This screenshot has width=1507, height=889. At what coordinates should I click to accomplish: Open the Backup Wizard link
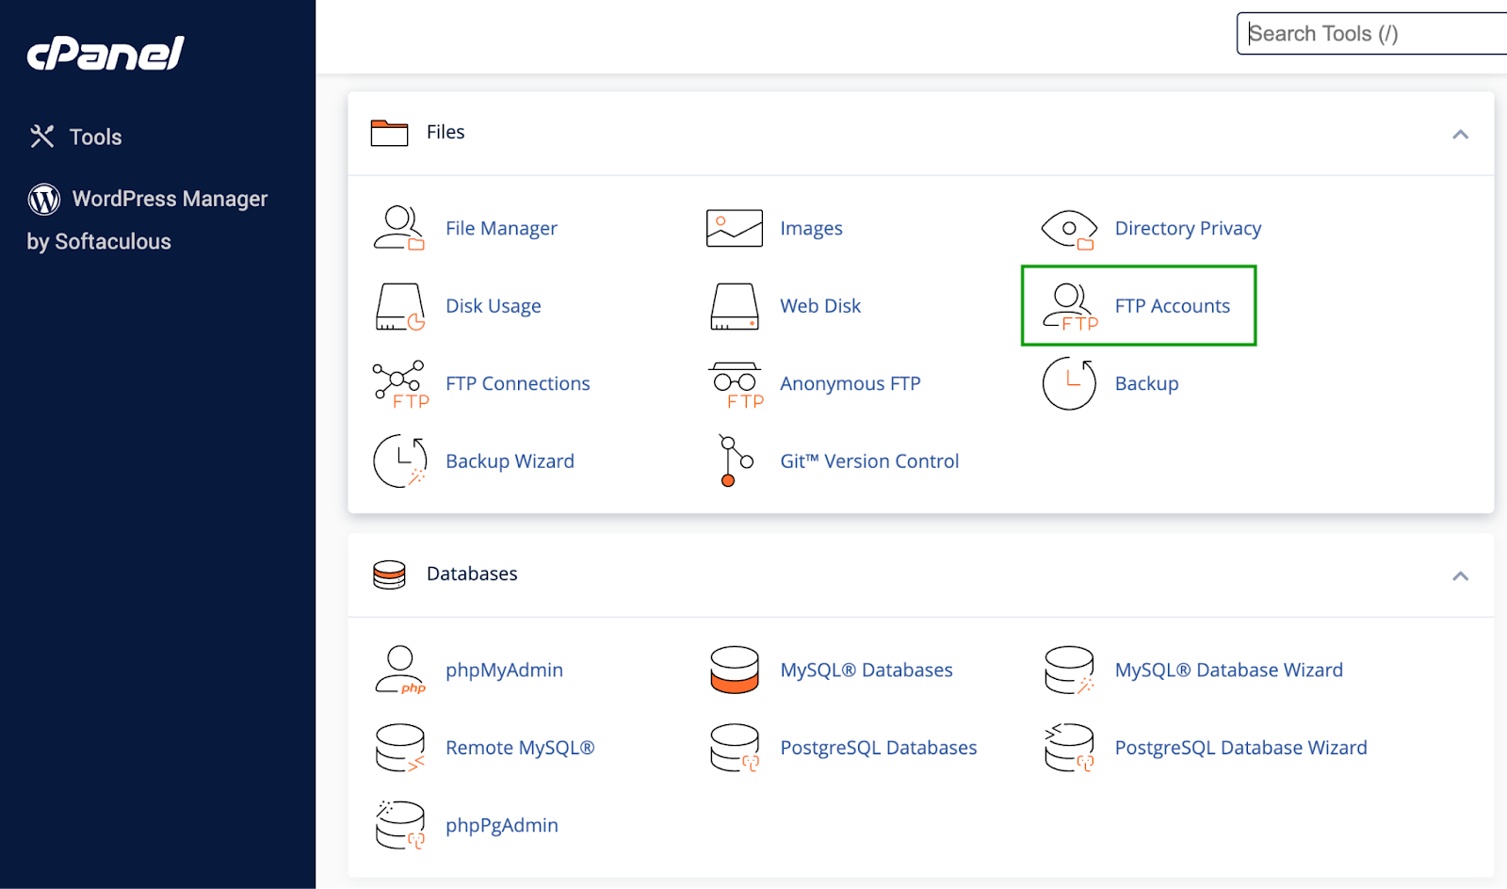point(510,461)
